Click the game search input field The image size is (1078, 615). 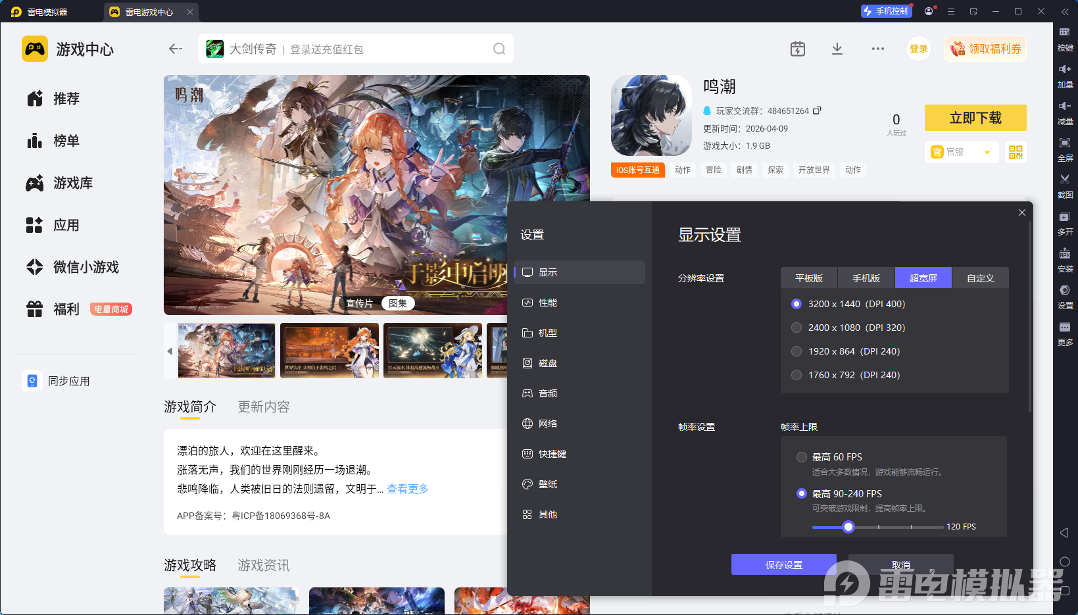(x=356, y=49)
